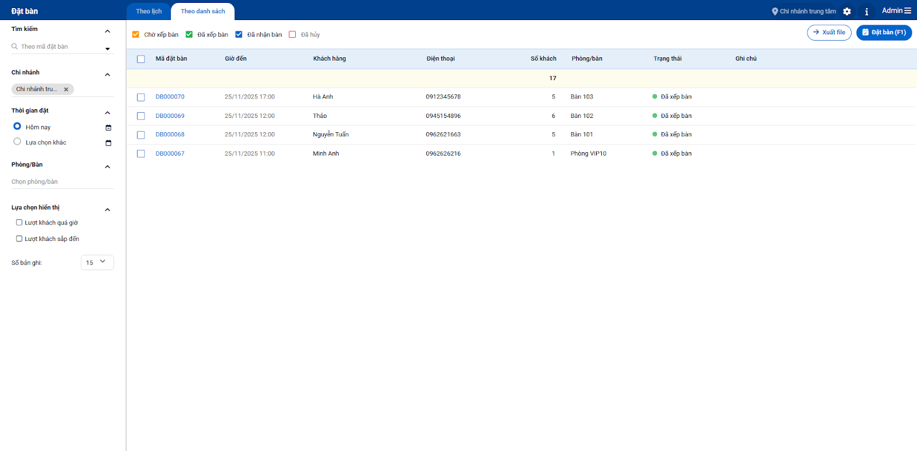Expand search type dropdown arrow
This screenshot has width=917, height=451.
(x=107, y=49)
